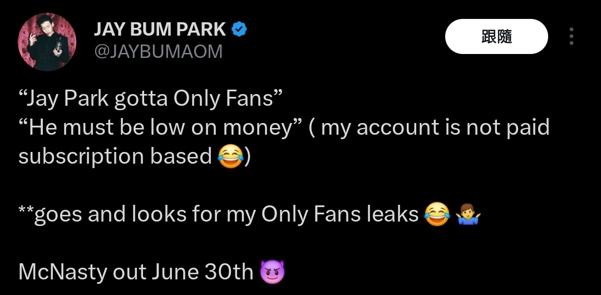Click the blue verified checkmark badge
Image resolution: width=601 pixels, height=295 pixels.
[239, 29]
